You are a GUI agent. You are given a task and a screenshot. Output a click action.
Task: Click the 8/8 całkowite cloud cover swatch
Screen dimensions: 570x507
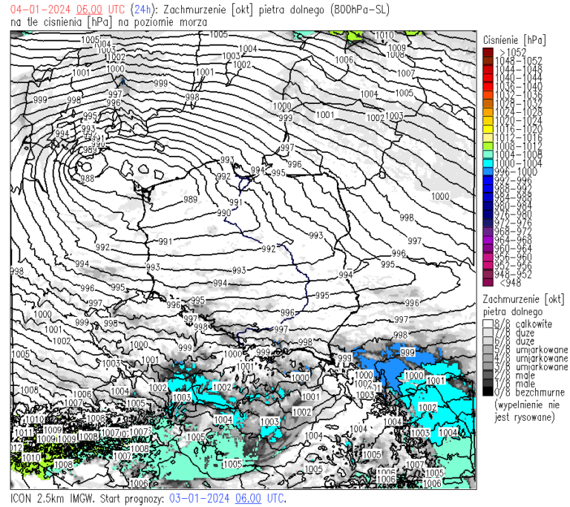pos(487,324)
